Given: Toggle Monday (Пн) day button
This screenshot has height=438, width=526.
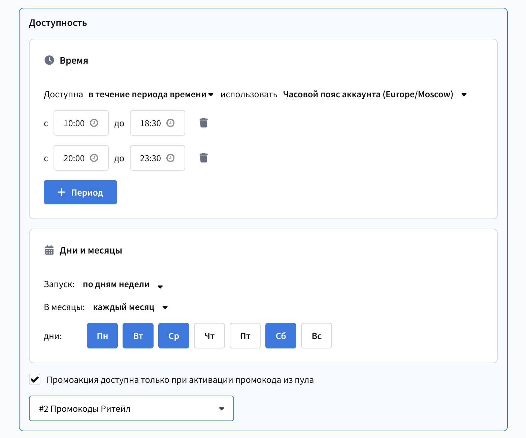Looking at the screenshot, I should pos(102,336).
